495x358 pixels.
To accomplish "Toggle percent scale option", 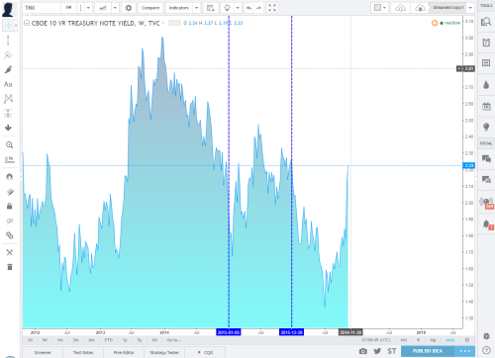I will tap(418, 340).
